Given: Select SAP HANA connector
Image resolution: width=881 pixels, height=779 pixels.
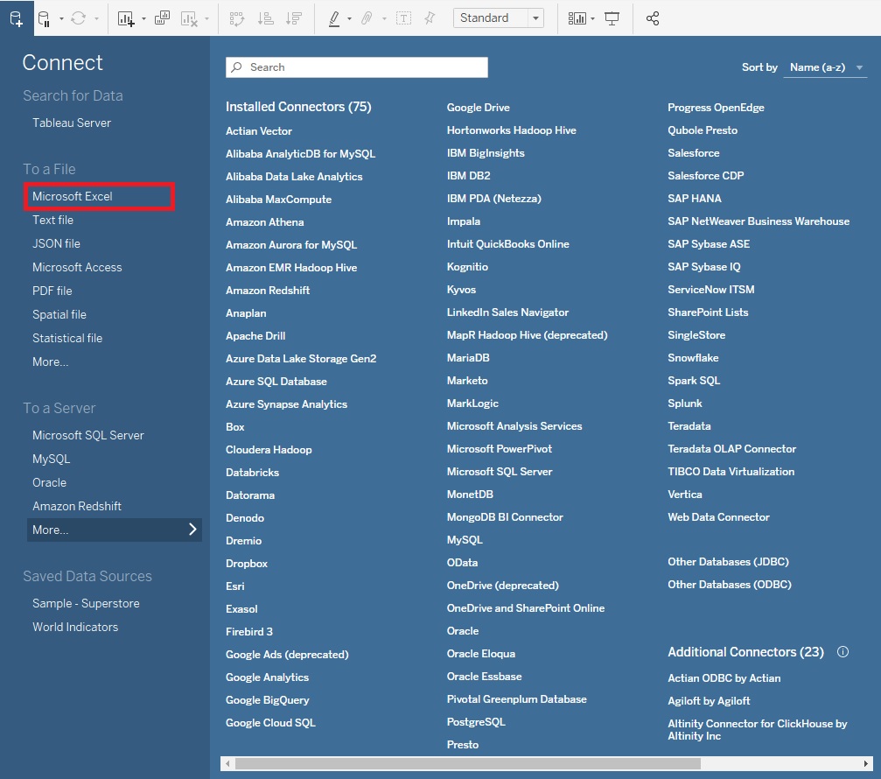Looking at the screenshot, I should coord(695,199).
